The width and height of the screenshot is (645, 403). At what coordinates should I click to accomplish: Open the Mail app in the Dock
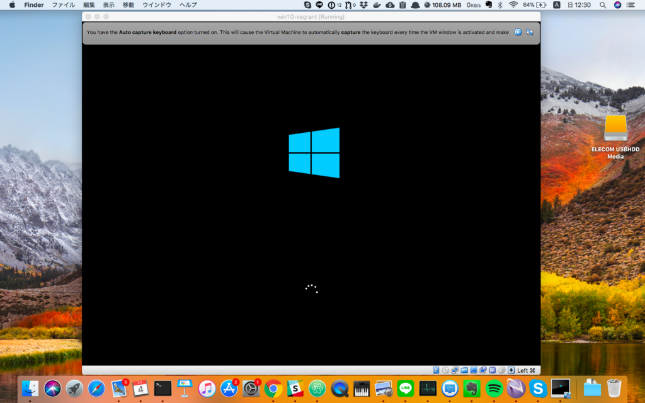click(x=119, y=388)
